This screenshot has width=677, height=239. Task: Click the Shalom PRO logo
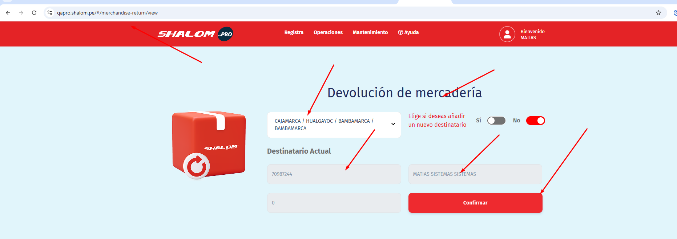[195, 34]
